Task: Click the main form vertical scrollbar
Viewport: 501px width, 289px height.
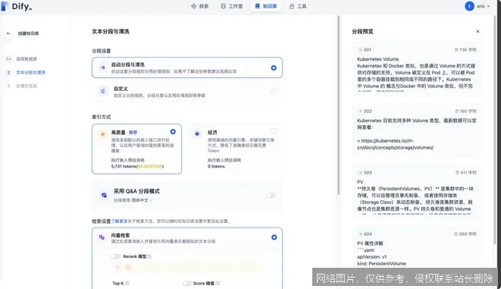Action: pyautogui.click(x=338, y=105)
